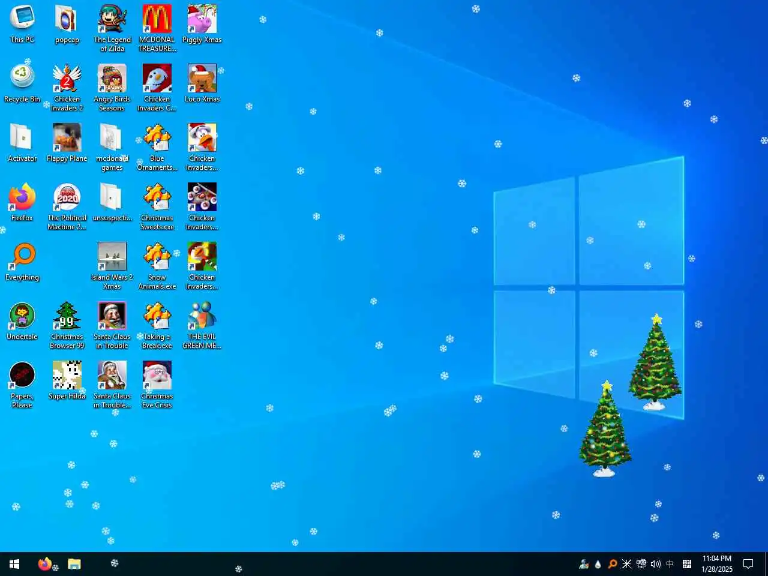Click the Taking a Break.exe icon

click(x=157, y=326)
